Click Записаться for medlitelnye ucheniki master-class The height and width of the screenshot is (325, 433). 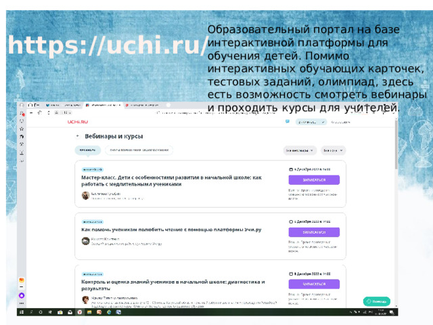(x=314, y=180)
